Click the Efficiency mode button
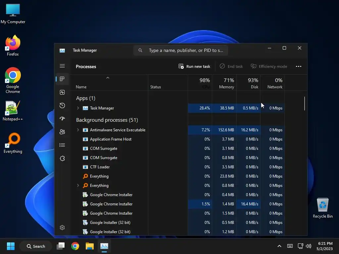339x254 pixels. click(269, 66)
